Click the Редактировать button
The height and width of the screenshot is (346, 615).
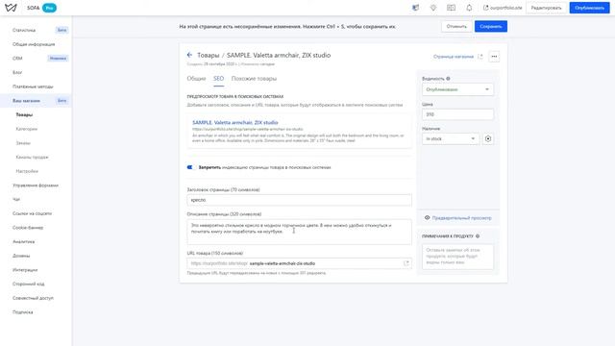click(x=546, y=8)
